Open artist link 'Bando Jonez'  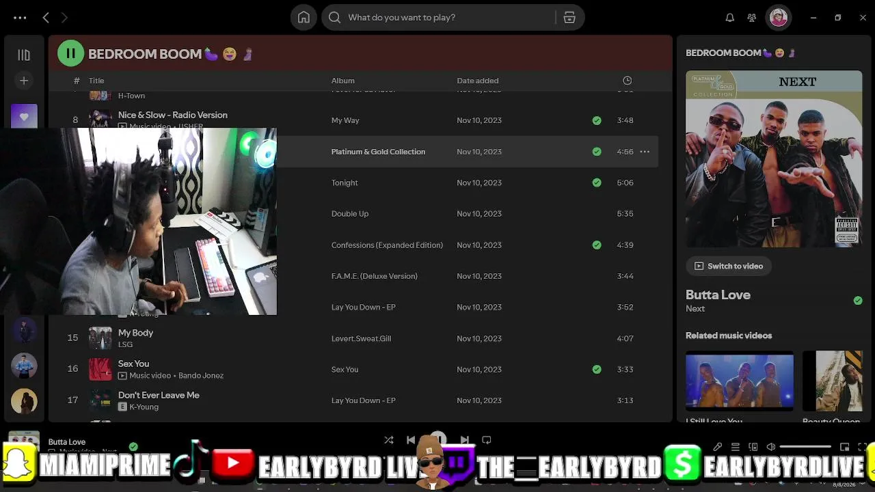coord(202,376)
